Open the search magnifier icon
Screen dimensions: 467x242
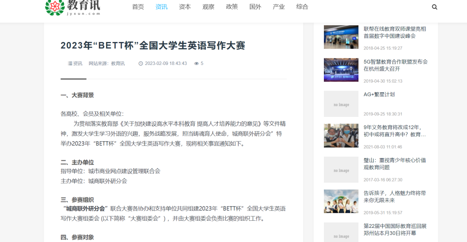click(x=435, y=7)
